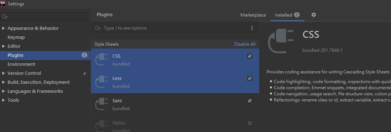Select the Installed tab

pos(287,15)
